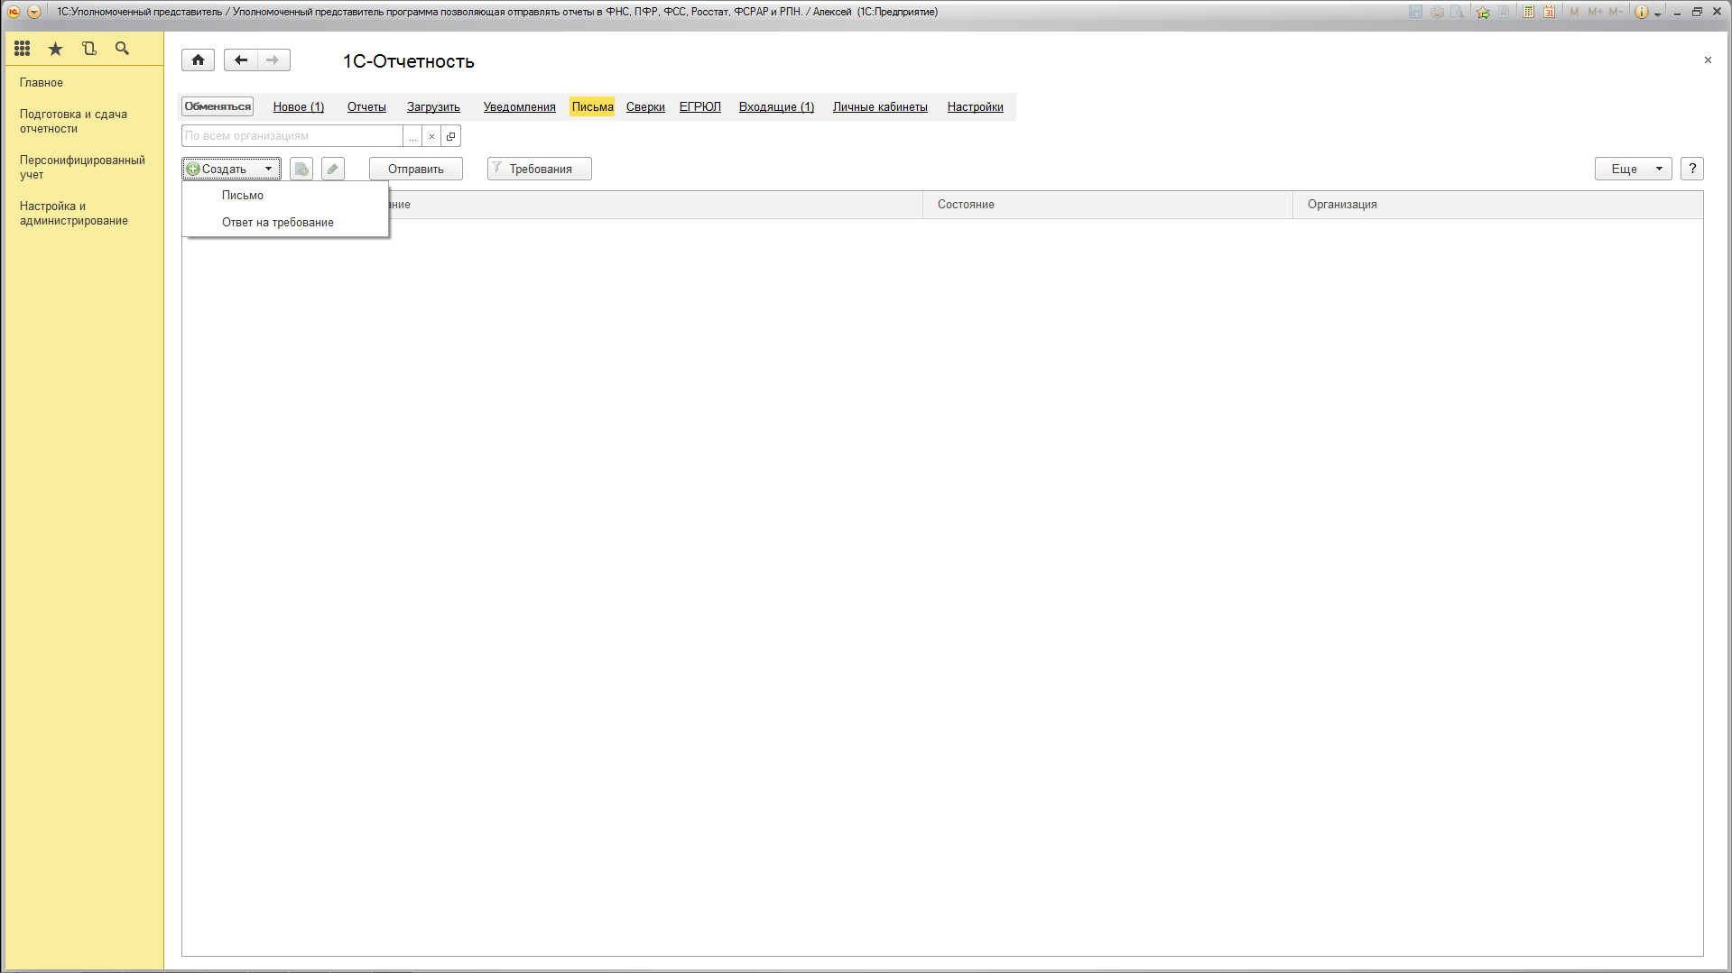Navigate back with left arrow
1732x973 pixels.
pyautogui.click(x=241, y=60)
